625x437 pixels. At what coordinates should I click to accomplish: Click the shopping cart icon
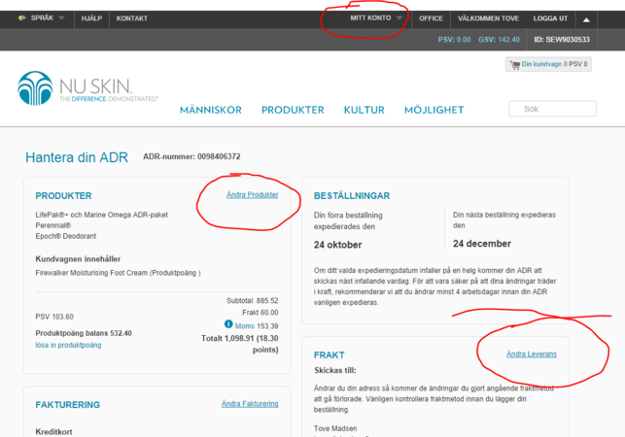[x=514, y=65]
